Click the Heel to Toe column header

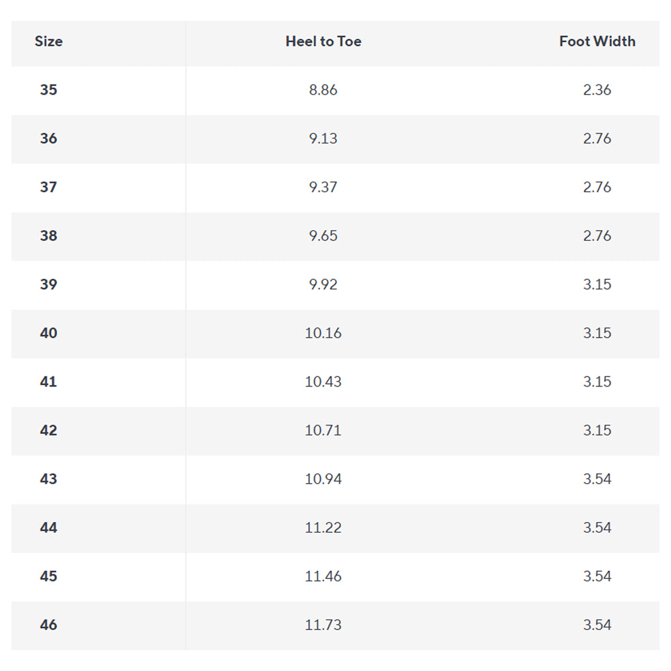[323, 42]
